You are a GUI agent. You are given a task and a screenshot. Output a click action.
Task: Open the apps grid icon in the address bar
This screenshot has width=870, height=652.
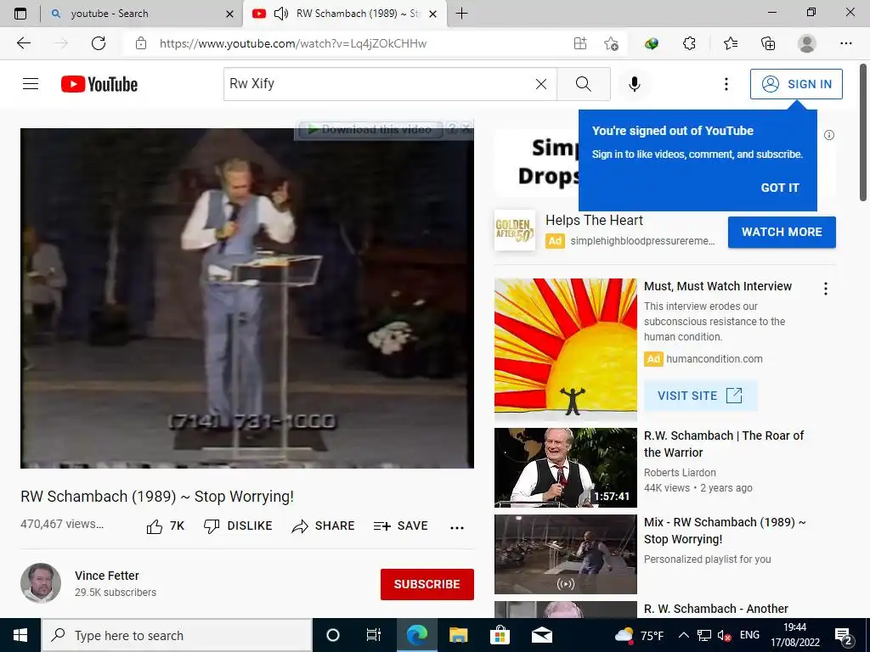[x=579, y=43]
